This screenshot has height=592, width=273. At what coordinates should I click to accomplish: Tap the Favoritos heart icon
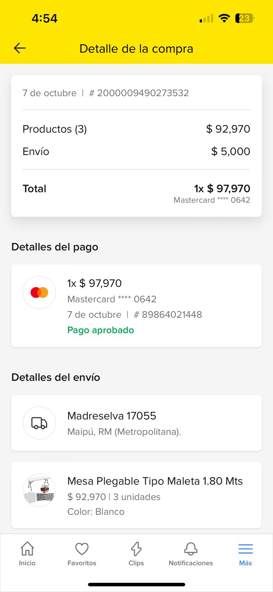click(x=82, y=549)
